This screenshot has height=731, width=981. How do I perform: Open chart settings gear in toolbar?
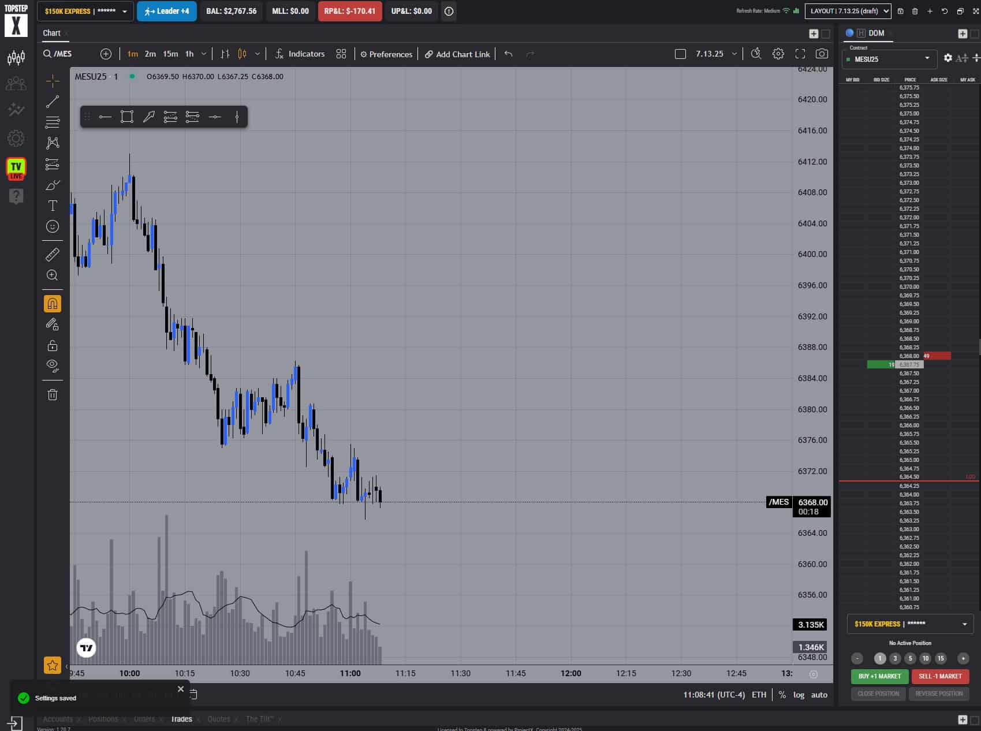coord(778,54)
